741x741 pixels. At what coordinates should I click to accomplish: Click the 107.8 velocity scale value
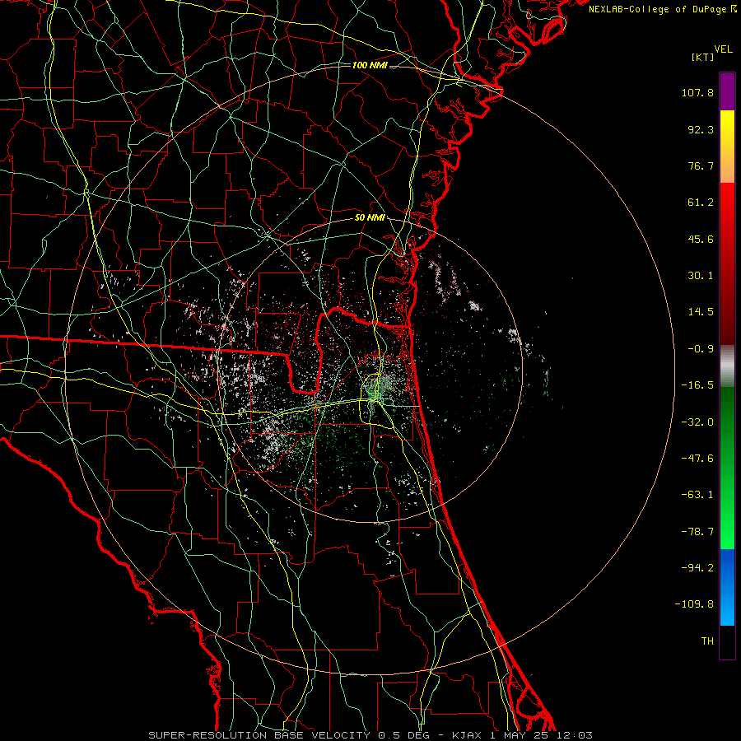pos(697,92)
